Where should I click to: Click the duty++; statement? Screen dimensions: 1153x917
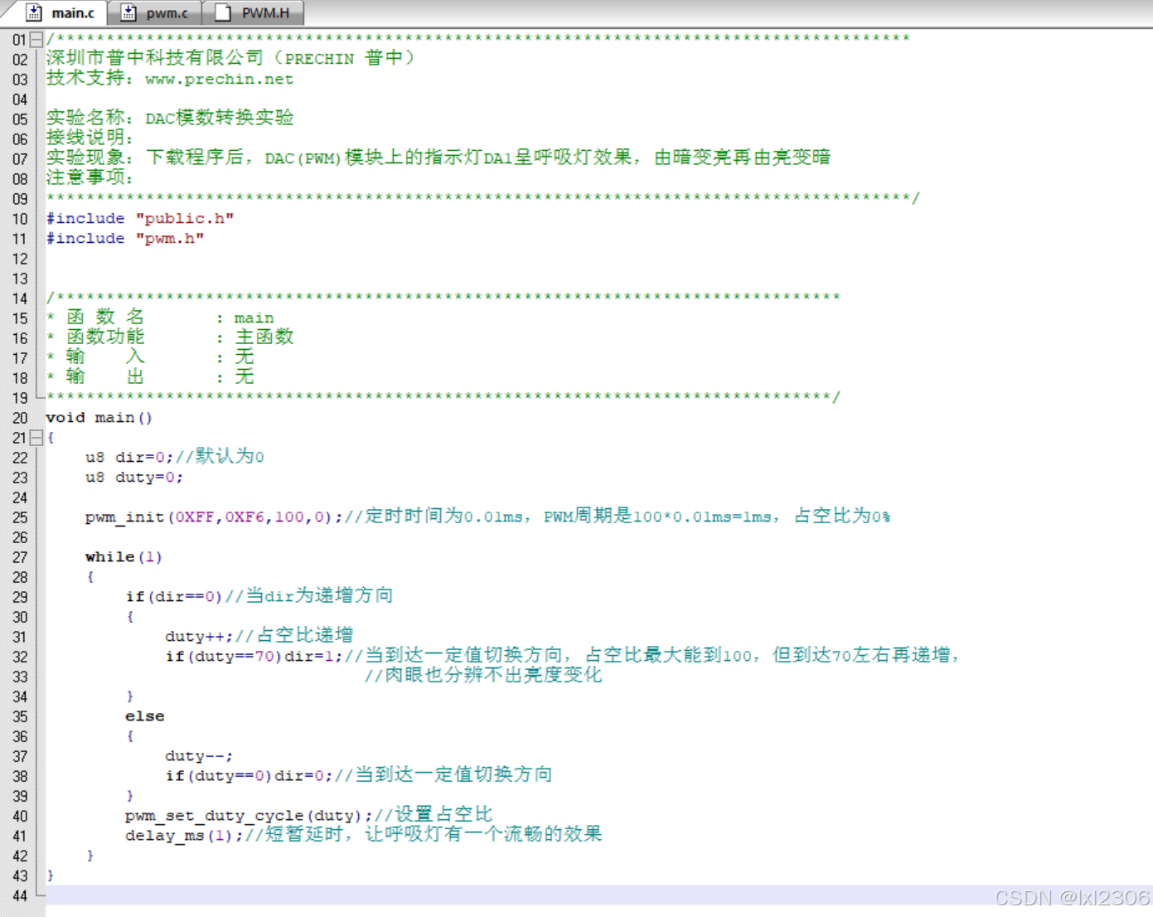point(200,637)
